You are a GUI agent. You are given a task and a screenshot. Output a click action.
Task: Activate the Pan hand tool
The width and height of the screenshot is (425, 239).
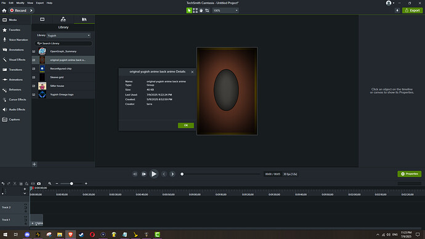point(201,10)
